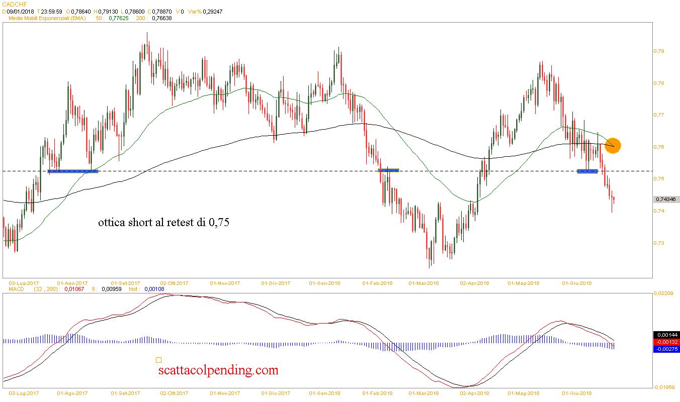The width and height of the screenshot is (680, 402).
Task: Select the blue rectangle near June 2018
Action: click(587, 171)
